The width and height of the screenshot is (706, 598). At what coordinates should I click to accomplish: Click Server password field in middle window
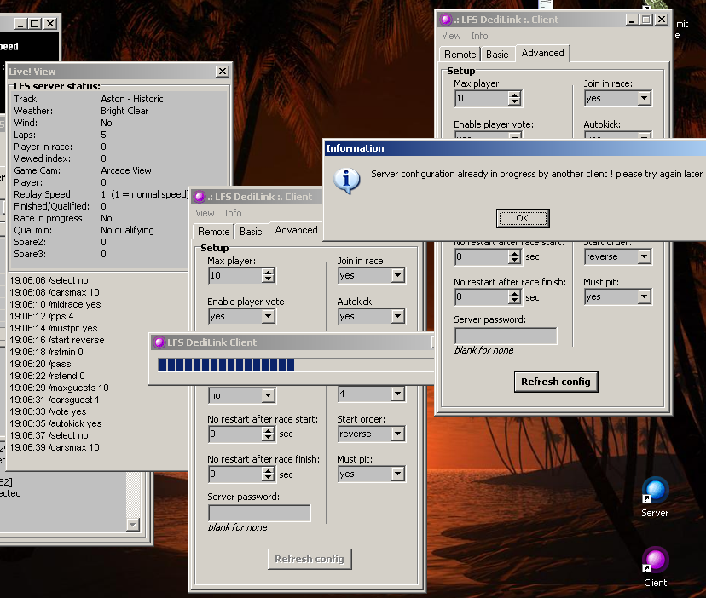click(x=259, y=513)
